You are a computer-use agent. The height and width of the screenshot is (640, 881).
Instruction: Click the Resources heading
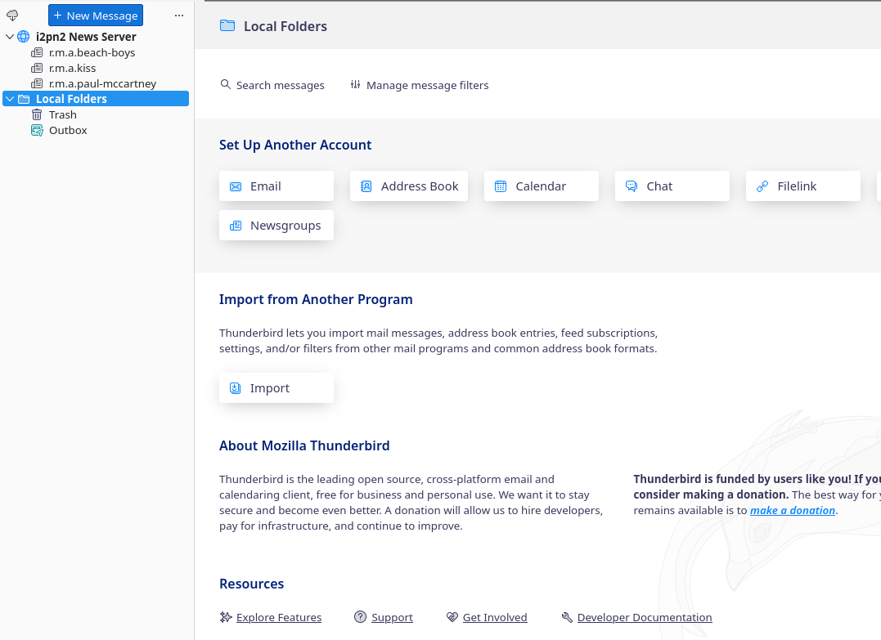[x=252, y=584]
